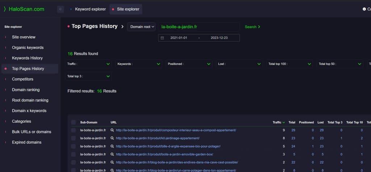Select the end date 2023-12-23
This screenshot has height=172, width=371.
click(219, 38)
